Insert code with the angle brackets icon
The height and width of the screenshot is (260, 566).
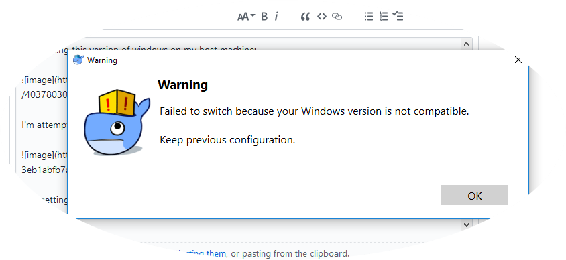click(x=322, y=17)
